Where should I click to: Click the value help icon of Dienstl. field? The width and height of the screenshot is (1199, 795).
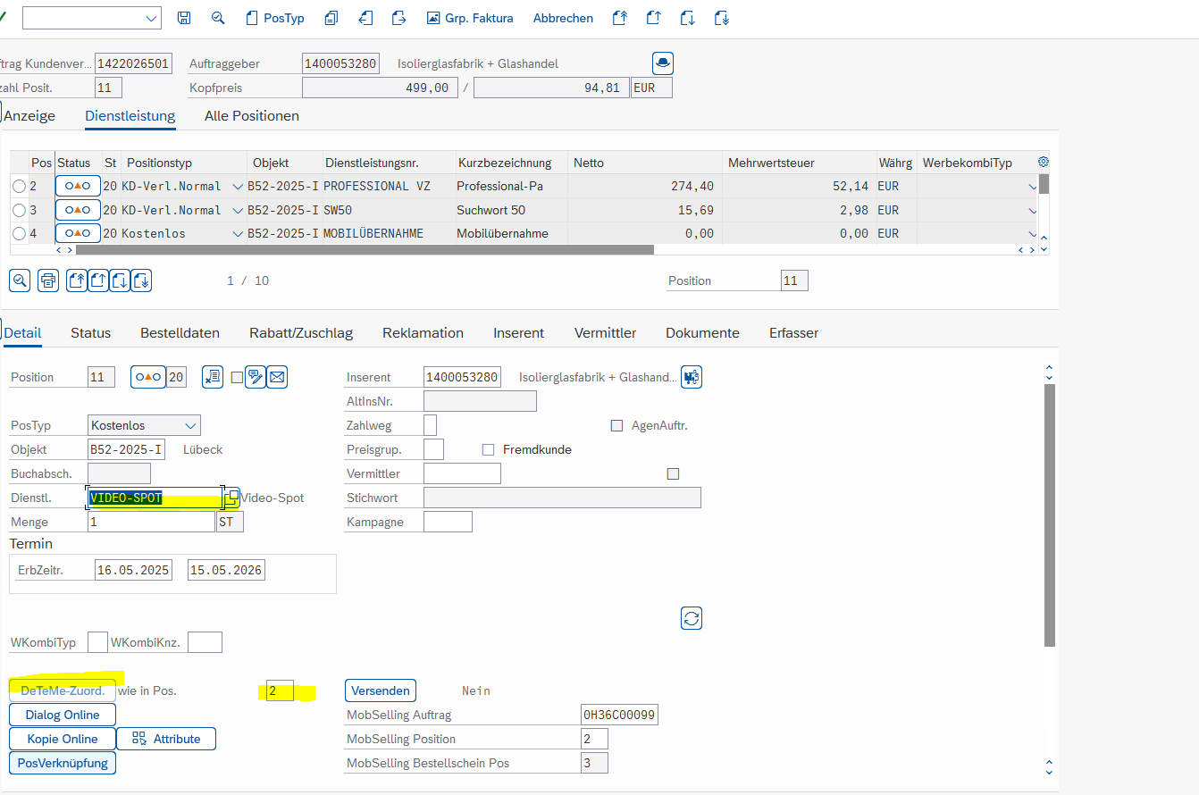[232, 497]
